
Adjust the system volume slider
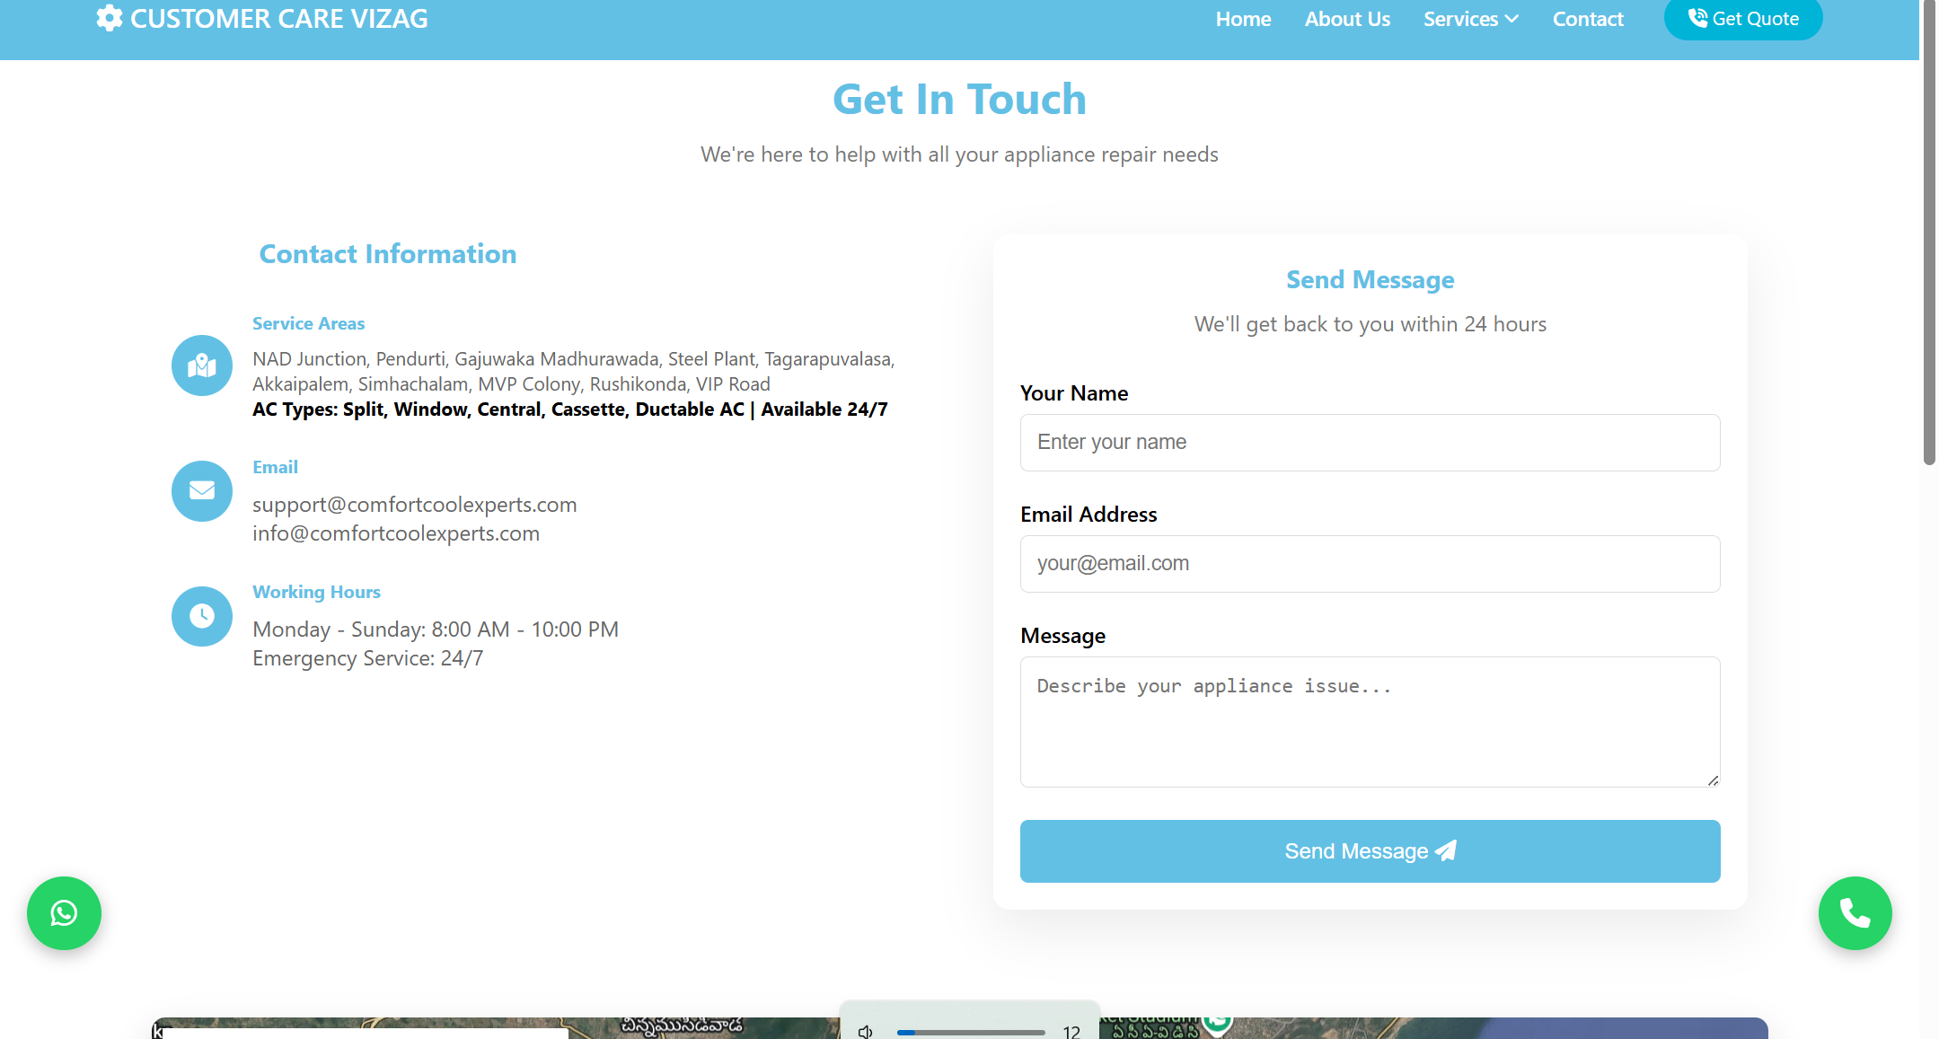(970, 1032)
